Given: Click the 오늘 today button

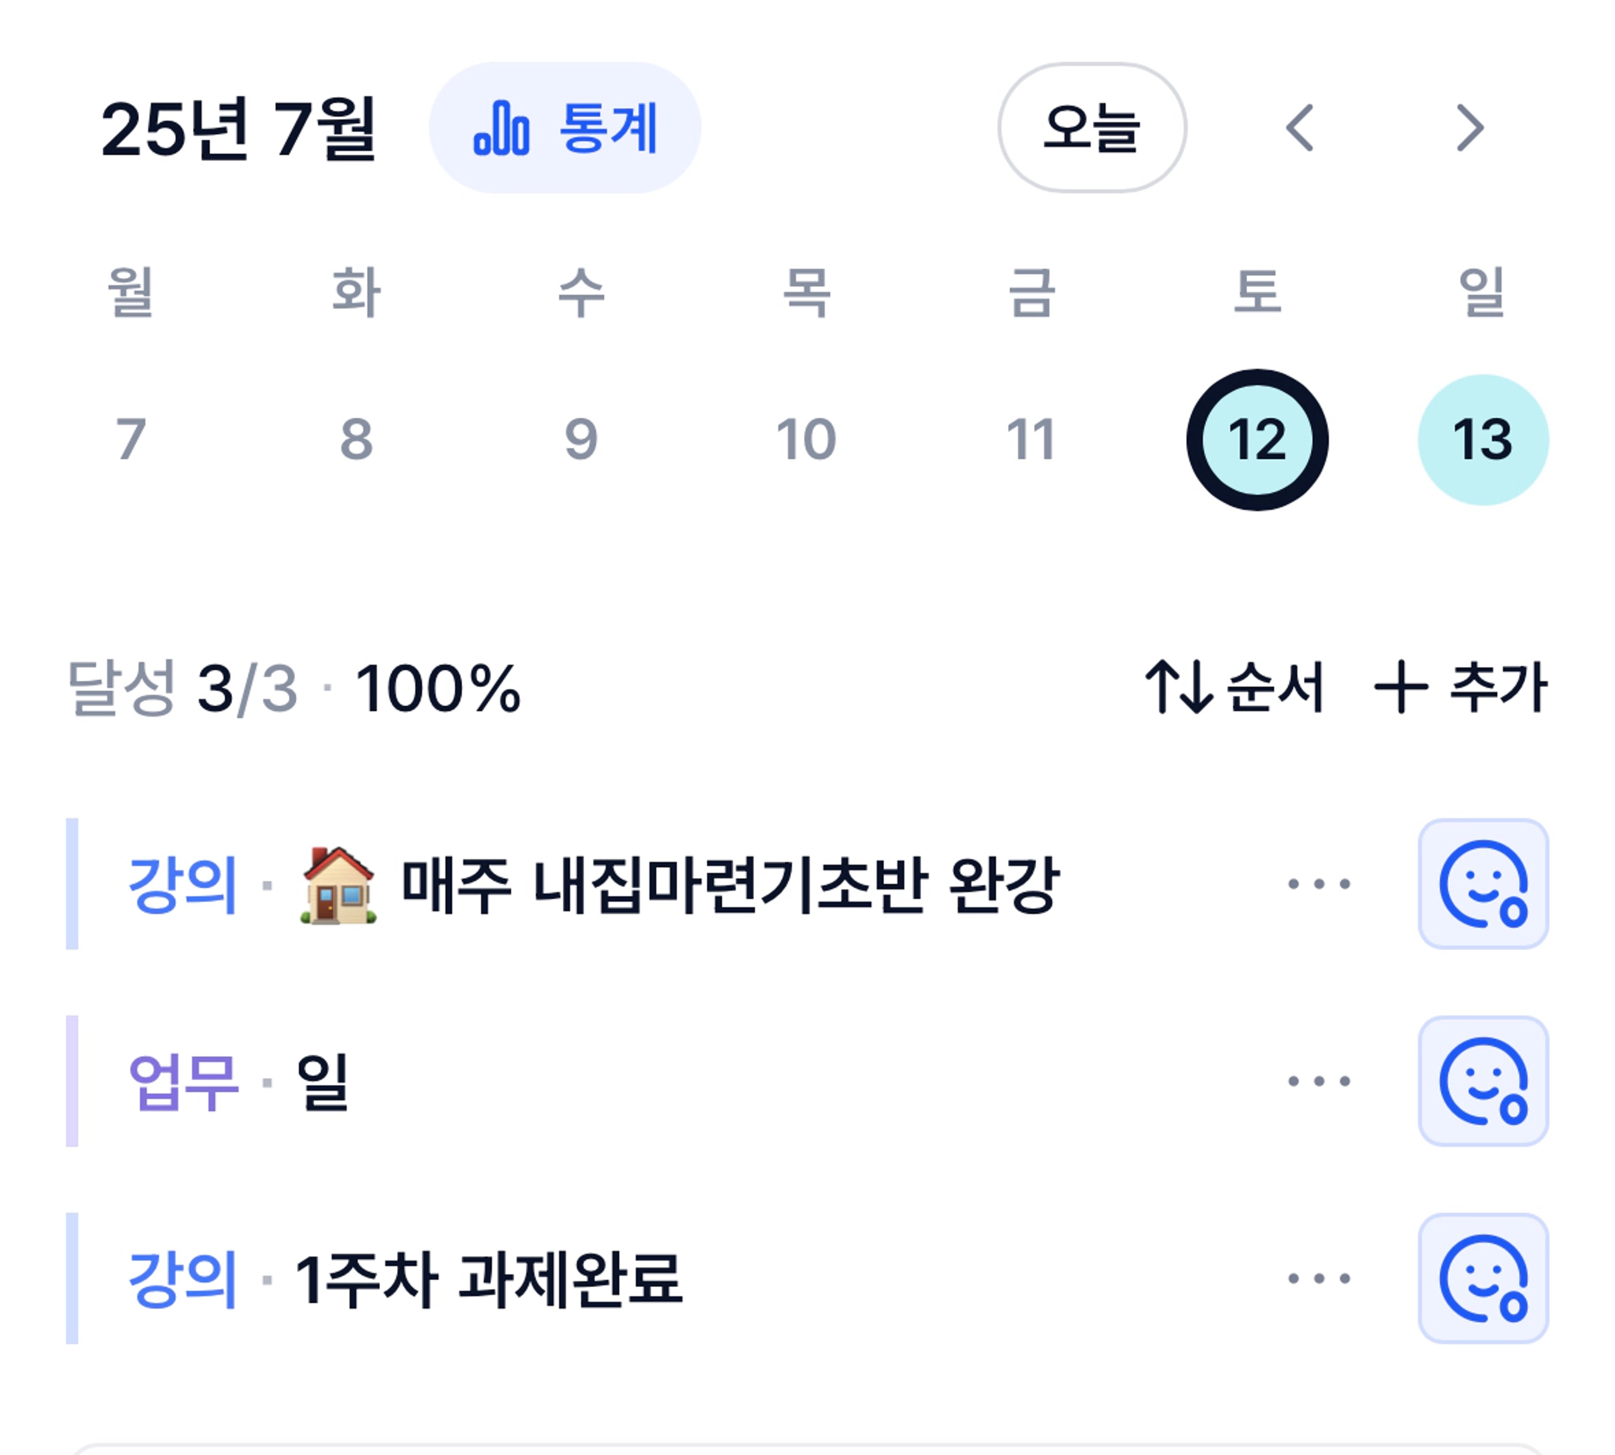Looking at the screenshot, I should point(1091,128).
